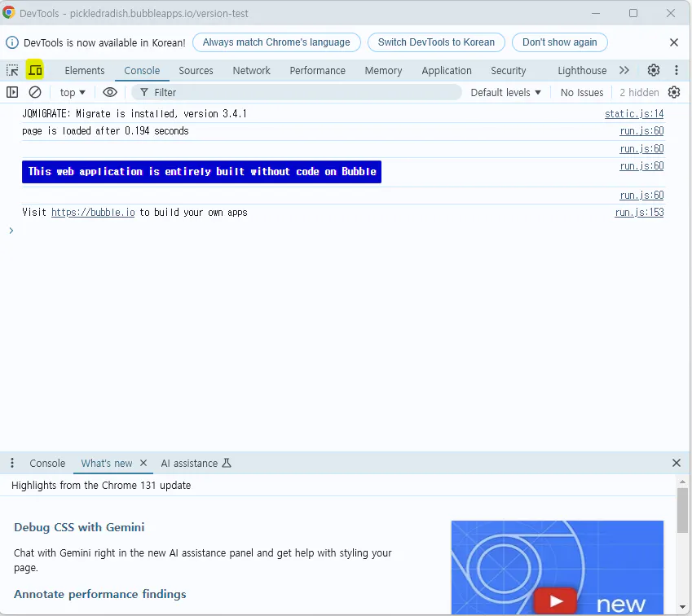The width and height of the screenshot is (692, 616).
Task: Open the drawer three-dot menu
Action: 12,463
